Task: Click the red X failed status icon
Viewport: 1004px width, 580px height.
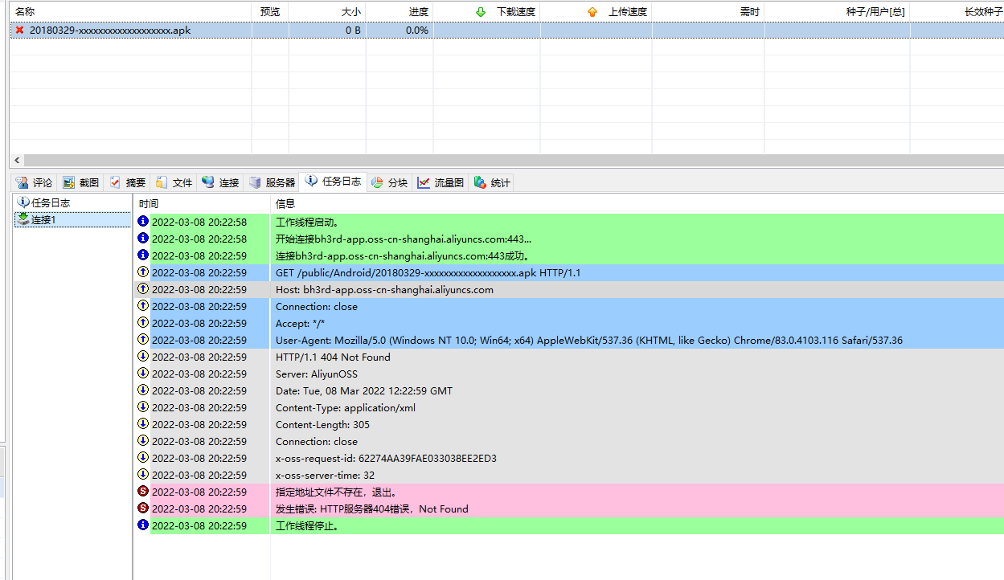Action: click(20, 31)
